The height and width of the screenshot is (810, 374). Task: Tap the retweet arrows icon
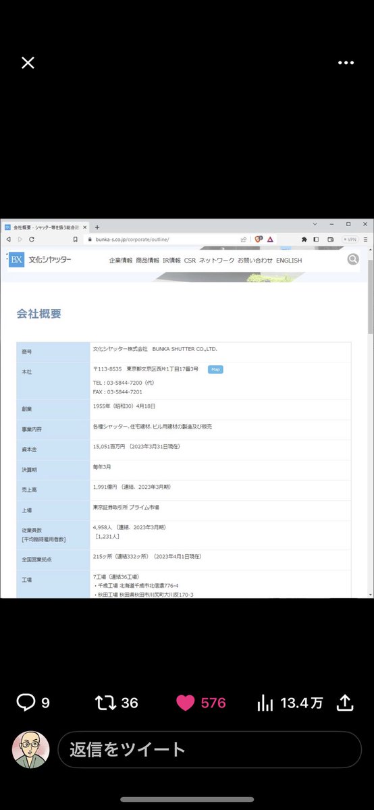[106, 703]
